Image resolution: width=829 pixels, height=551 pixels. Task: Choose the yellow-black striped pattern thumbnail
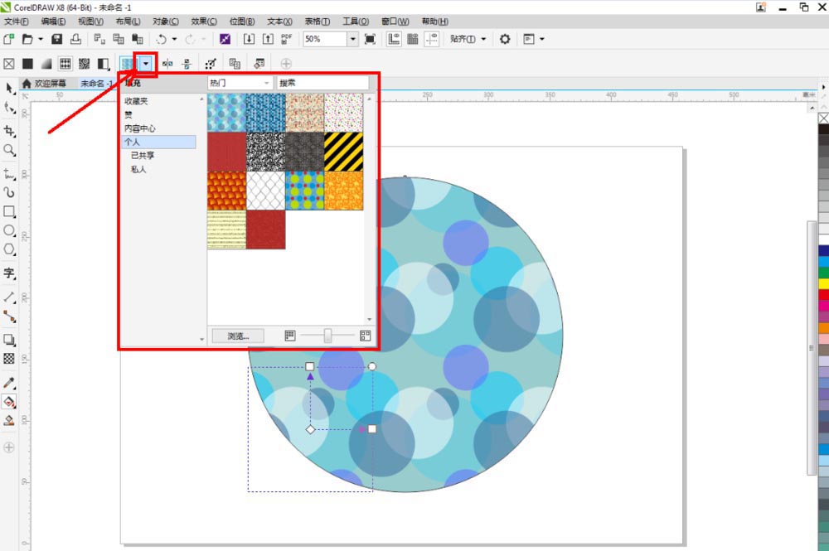click(x=343, y=152)
